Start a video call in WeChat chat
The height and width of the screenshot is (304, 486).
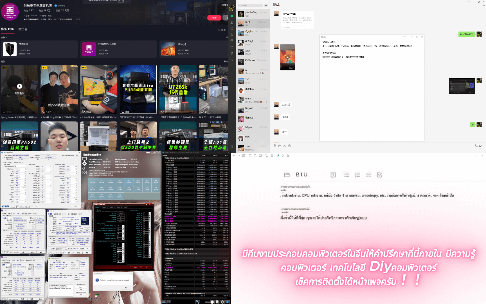pyautogui.click(x=481, y=146)
